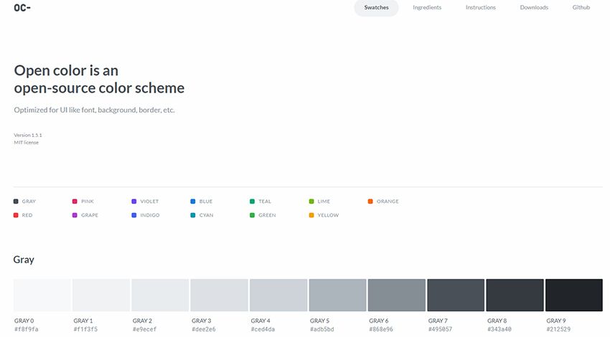Click the Gray 7 color swatch

(456, 295)
